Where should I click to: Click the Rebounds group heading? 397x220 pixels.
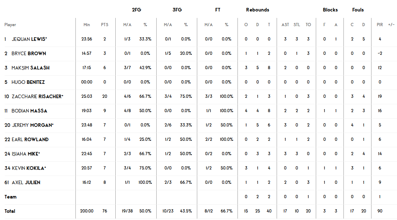pyautogui.click(x=258, y=10)
